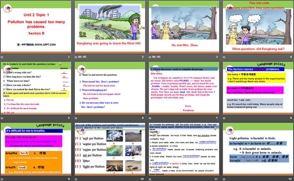294x181 pixels.
Task: Click the 00:05 timing label under slide 2
Action: pos(83,57)
